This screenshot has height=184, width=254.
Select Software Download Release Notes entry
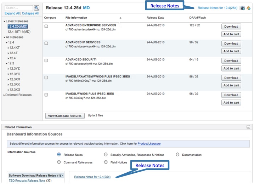tap(36, 176)
